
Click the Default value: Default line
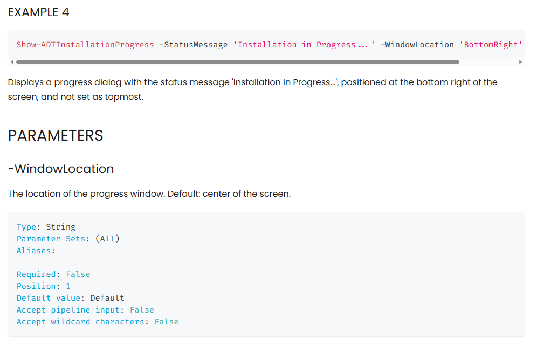tap(71, 298)
